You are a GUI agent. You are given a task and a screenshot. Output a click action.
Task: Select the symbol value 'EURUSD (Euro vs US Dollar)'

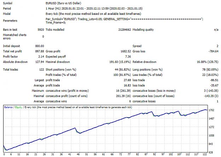coord(63,3)
